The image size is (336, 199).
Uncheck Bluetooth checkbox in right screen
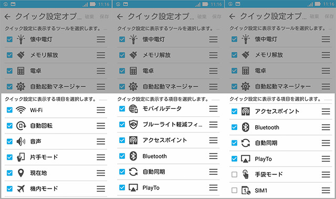(234, 127)
